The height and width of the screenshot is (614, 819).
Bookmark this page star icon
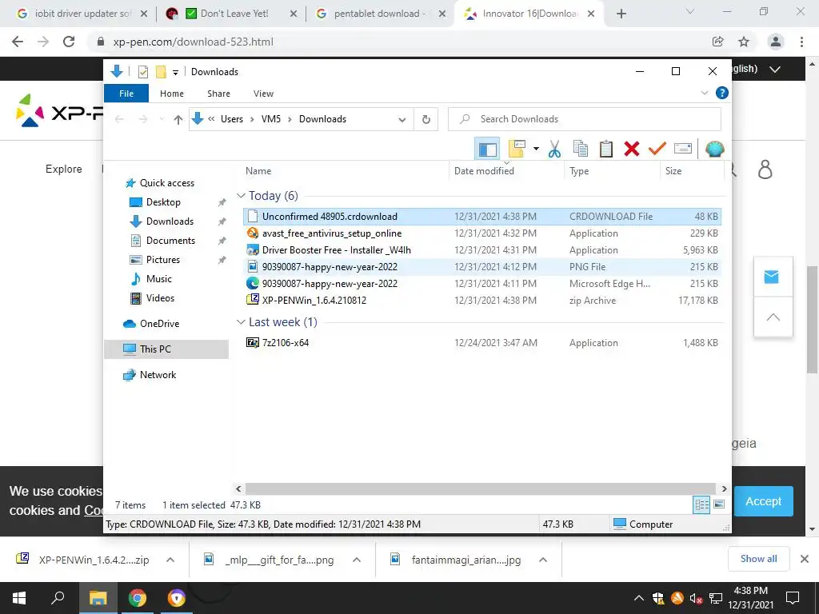(744, 42)
